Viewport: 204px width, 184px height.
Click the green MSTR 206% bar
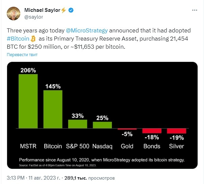tap(28, 101)
